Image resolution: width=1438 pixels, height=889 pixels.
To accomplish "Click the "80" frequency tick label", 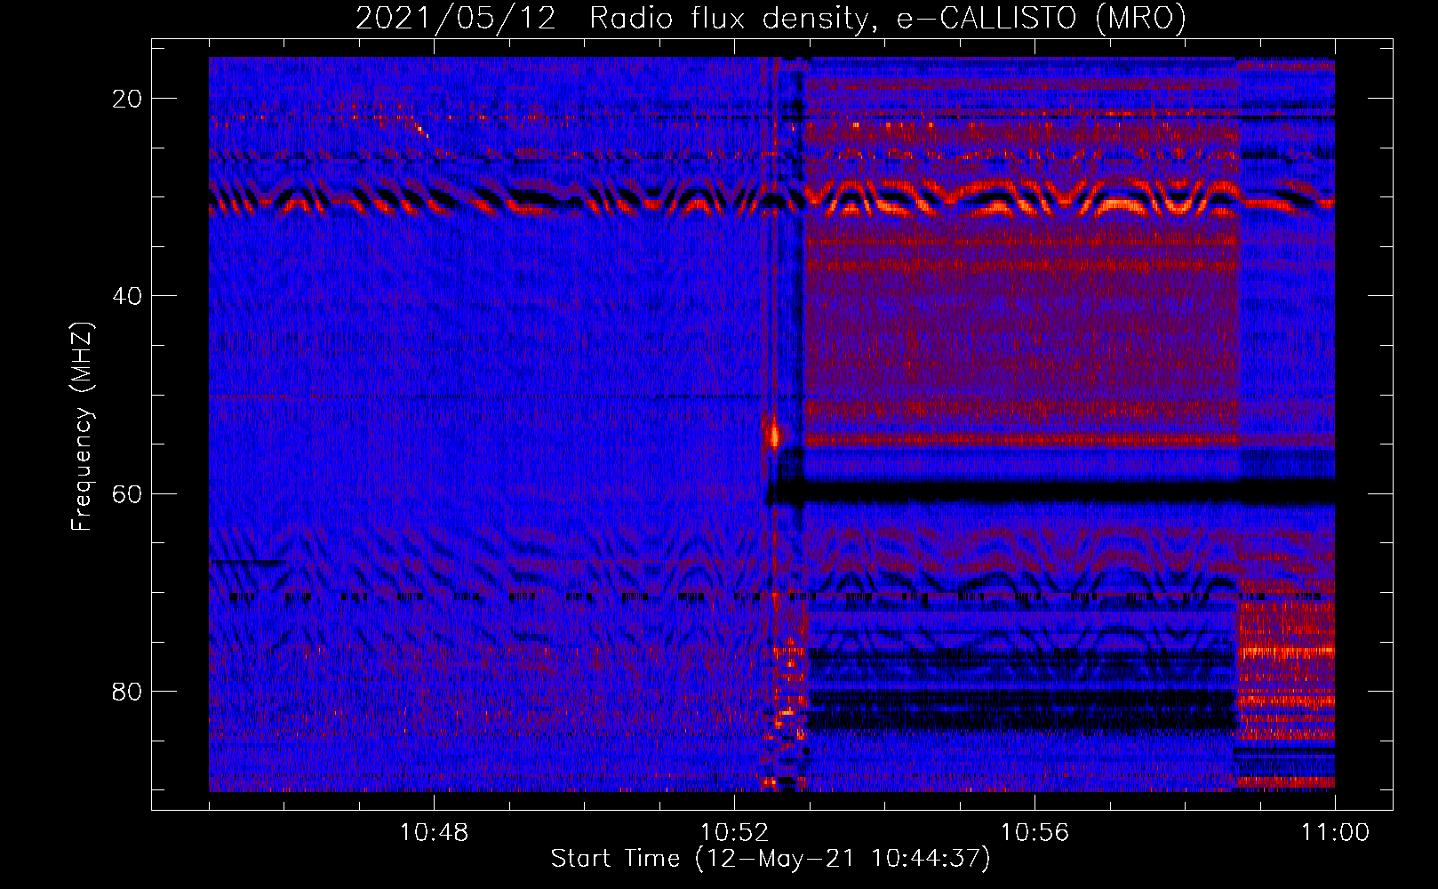I will click(127, 691).
